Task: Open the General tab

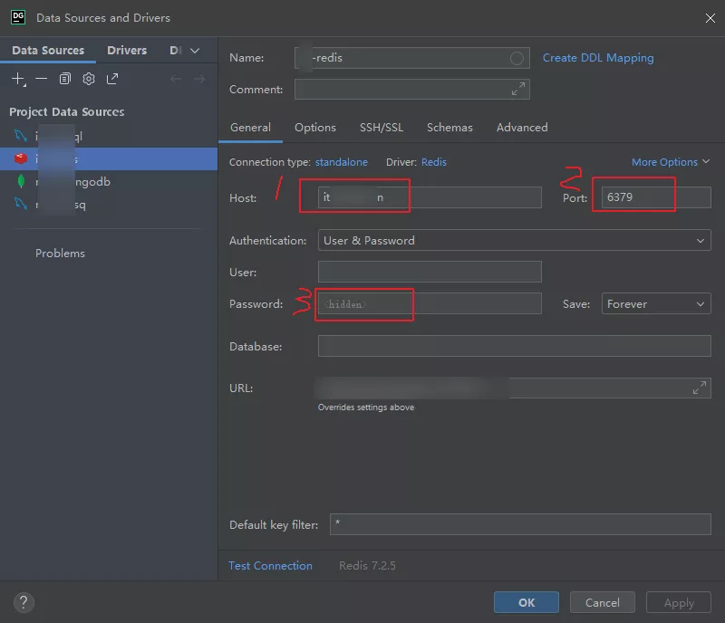Action: [x=250, y=128]
